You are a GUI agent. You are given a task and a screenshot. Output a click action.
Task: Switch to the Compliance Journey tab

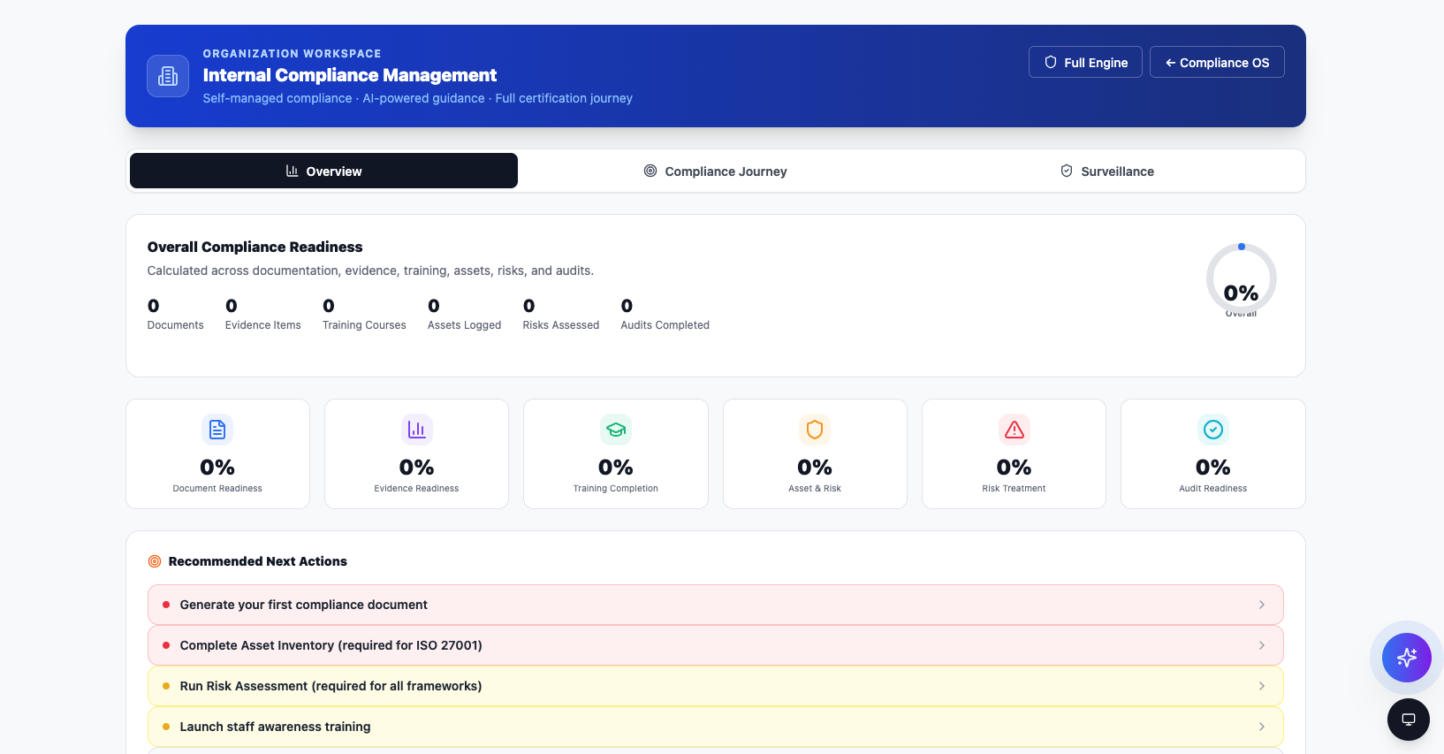[x=715, y=171]
